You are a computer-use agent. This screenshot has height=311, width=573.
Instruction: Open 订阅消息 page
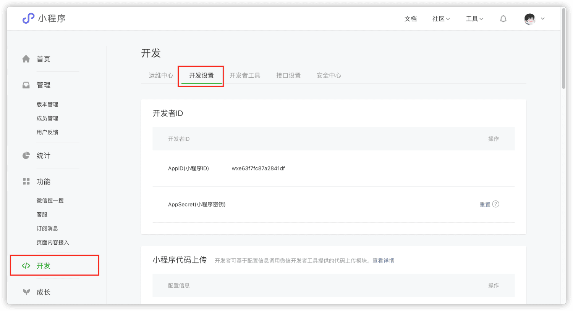pyautogui.click(x=47, y=229)
